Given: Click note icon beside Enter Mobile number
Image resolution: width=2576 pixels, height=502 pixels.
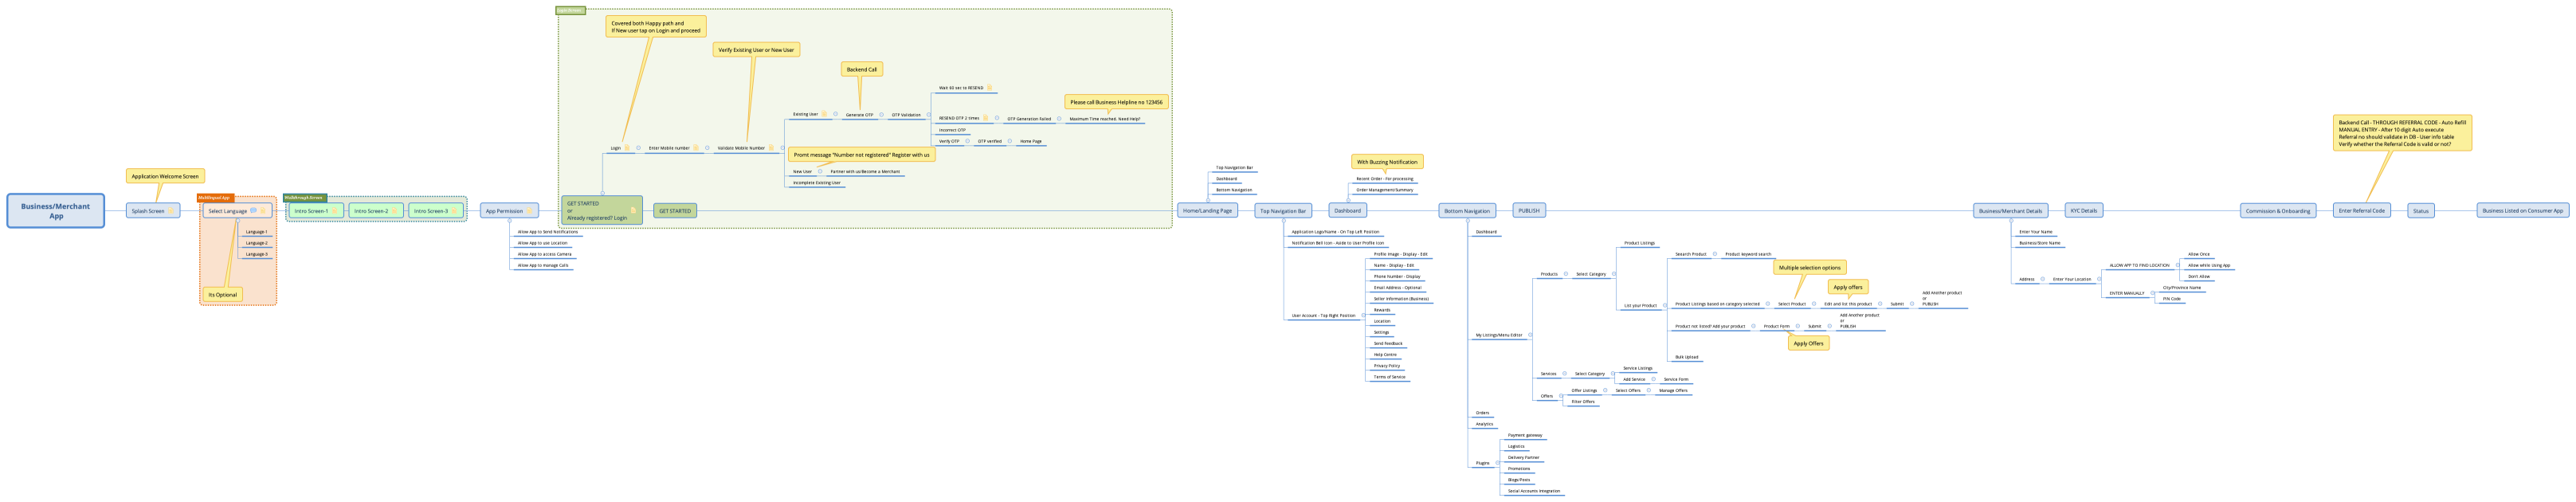Looking at the screenshot, I should pyautogui.click(x=696, y=148).
